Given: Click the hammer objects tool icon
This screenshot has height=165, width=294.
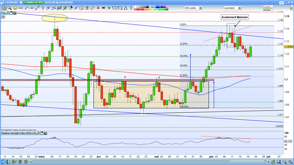Looking at the screenshot, I should click(x=70, y=8).
